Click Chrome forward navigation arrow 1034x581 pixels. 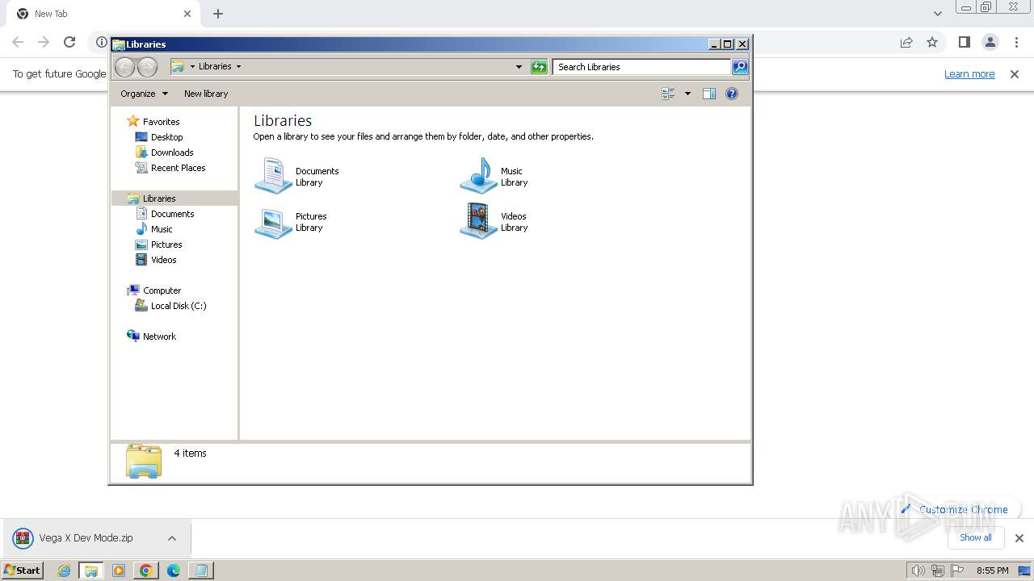(44, 42)
